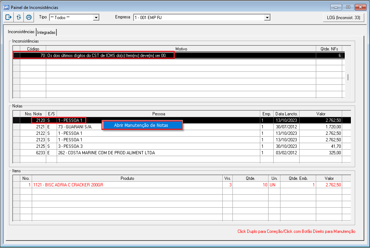Click the Produto column header
370x248 pixels.
(x=127, y=178)
